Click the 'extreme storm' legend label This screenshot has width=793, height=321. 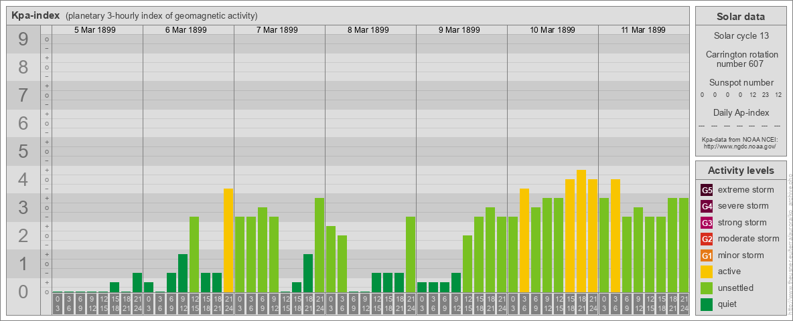pyautogui.click(x=746, y=190)
